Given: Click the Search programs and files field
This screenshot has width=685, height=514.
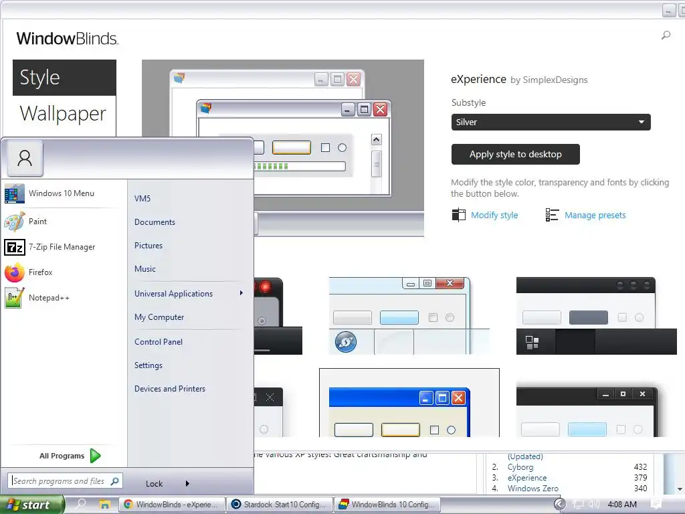Looking at the screenshot, I should coord(65,481).
